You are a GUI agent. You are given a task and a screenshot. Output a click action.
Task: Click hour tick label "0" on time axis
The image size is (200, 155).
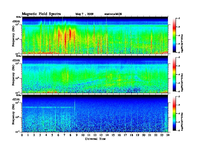(22, 135)
